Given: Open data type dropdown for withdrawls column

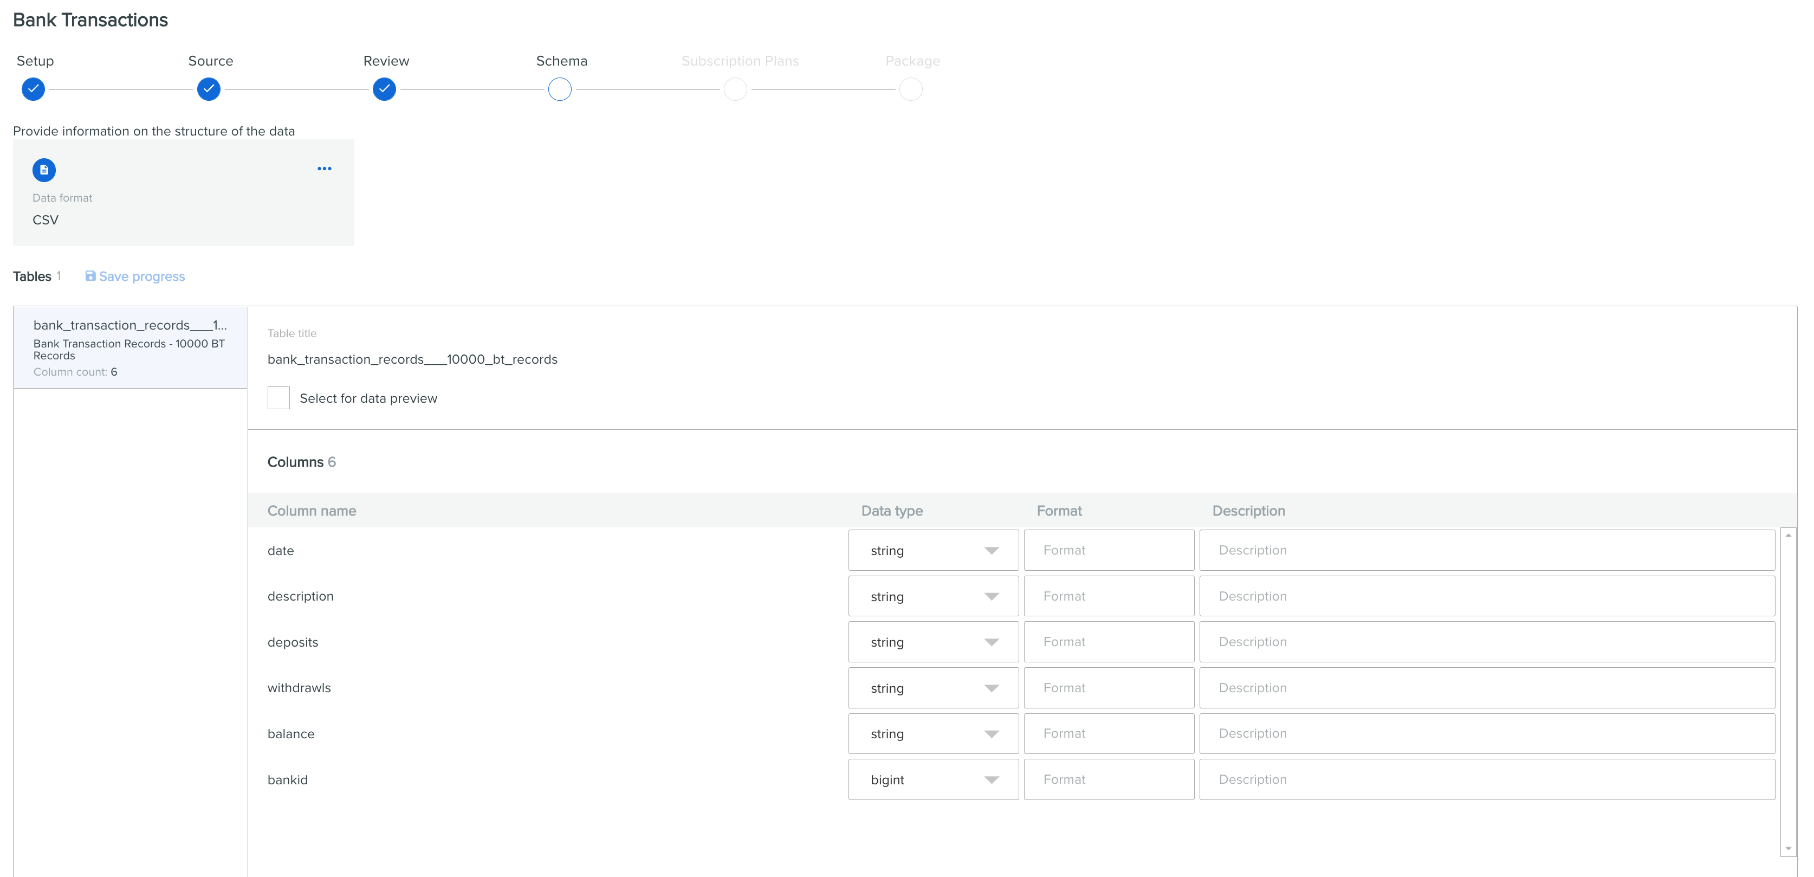Looking at the screenshot, I should click(x=933, y=687).
